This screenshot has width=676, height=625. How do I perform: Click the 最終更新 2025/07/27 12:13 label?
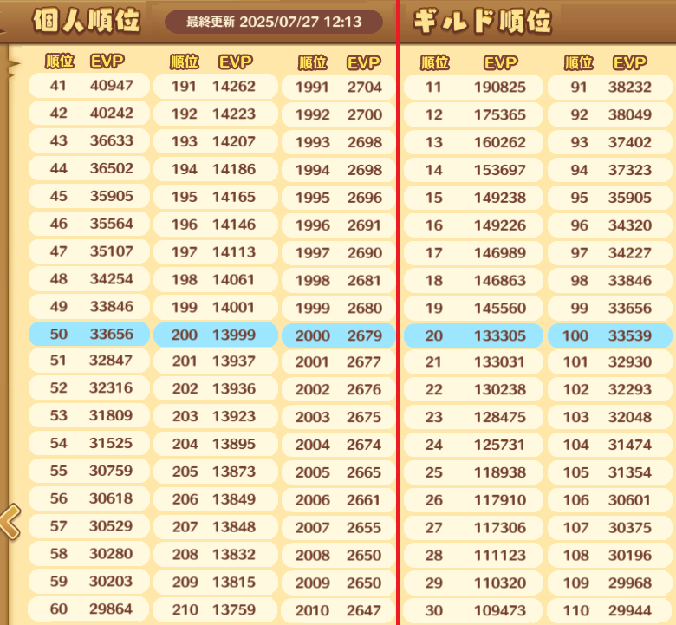(274, 22)
